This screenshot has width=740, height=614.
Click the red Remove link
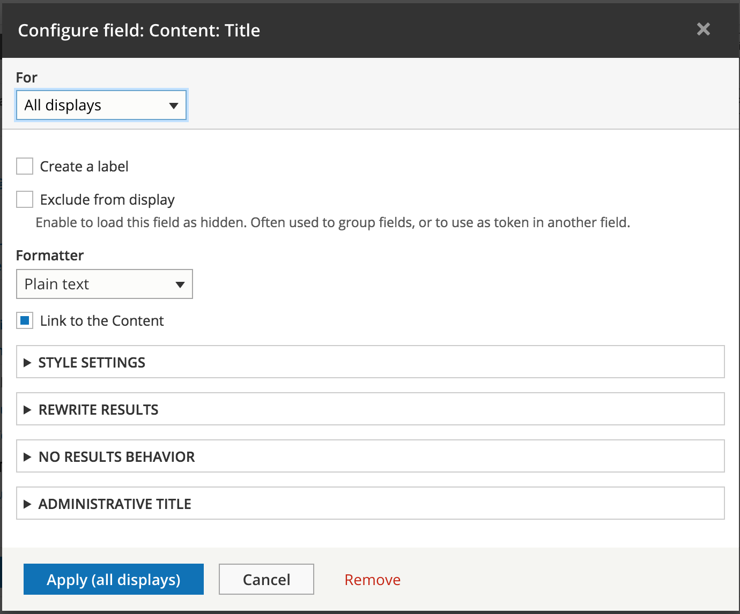click(372, 580)
